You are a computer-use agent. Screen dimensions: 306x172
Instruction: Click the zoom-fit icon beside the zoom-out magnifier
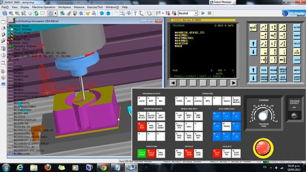point(23,13)
